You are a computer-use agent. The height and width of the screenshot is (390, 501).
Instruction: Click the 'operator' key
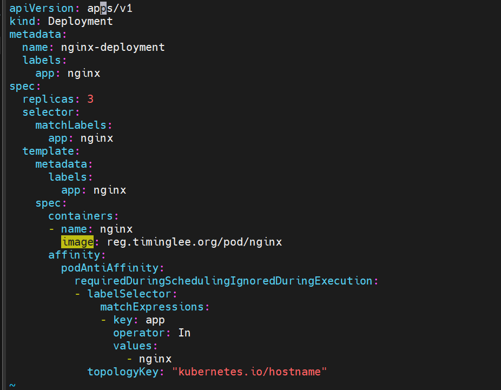click(x=139, y=333)
